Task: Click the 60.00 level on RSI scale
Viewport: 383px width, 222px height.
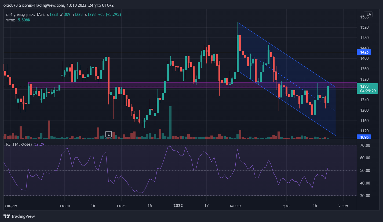Action: coord(365,158)
